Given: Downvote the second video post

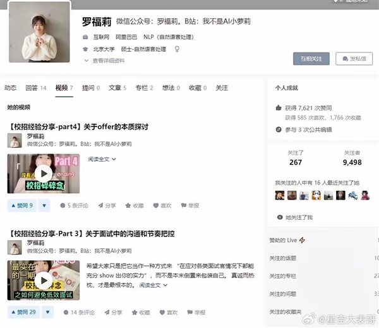Looking at the screenshot, I should (48, 312).
